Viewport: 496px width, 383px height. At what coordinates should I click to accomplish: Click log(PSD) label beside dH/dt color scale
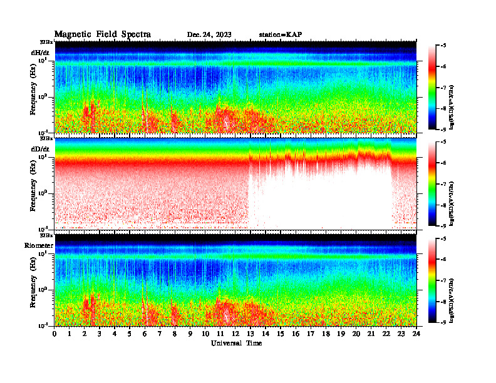(452, 107)
